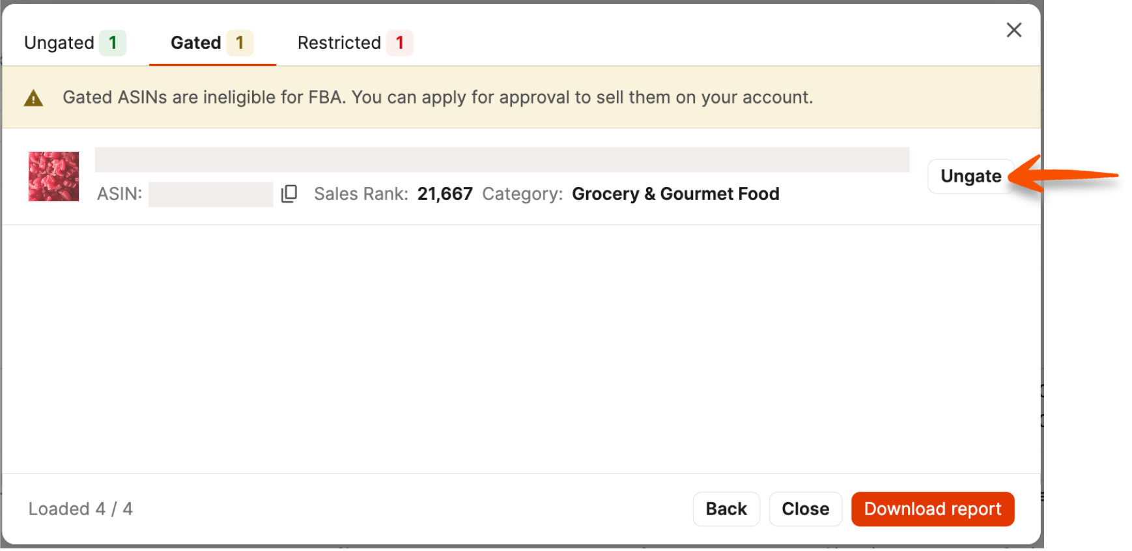Close the dialog using the X icon
The width and height of the screenshot is (1132, 551).
click(x=1013, y=30)
